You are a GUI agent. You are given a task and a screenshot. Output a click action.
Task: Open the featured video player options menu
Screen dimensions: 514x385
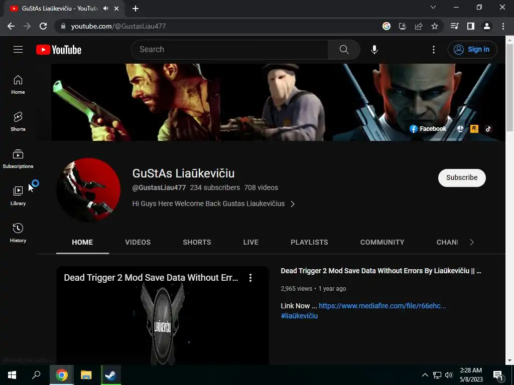(x=250, y=278)
